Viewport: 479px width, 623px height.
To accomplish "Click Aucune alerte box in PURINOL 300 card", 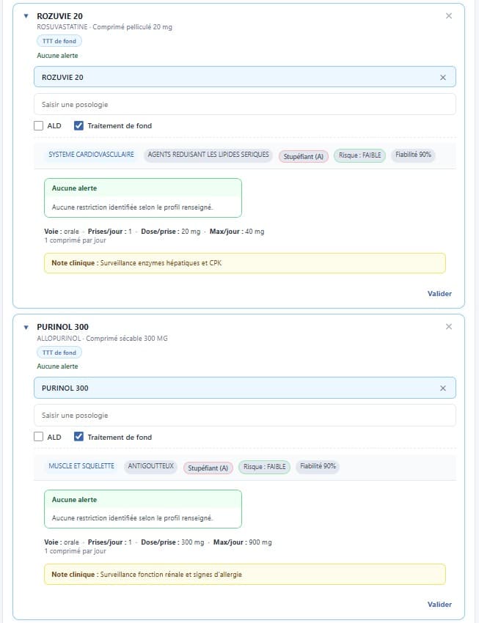I will click(x=143, y=509).
